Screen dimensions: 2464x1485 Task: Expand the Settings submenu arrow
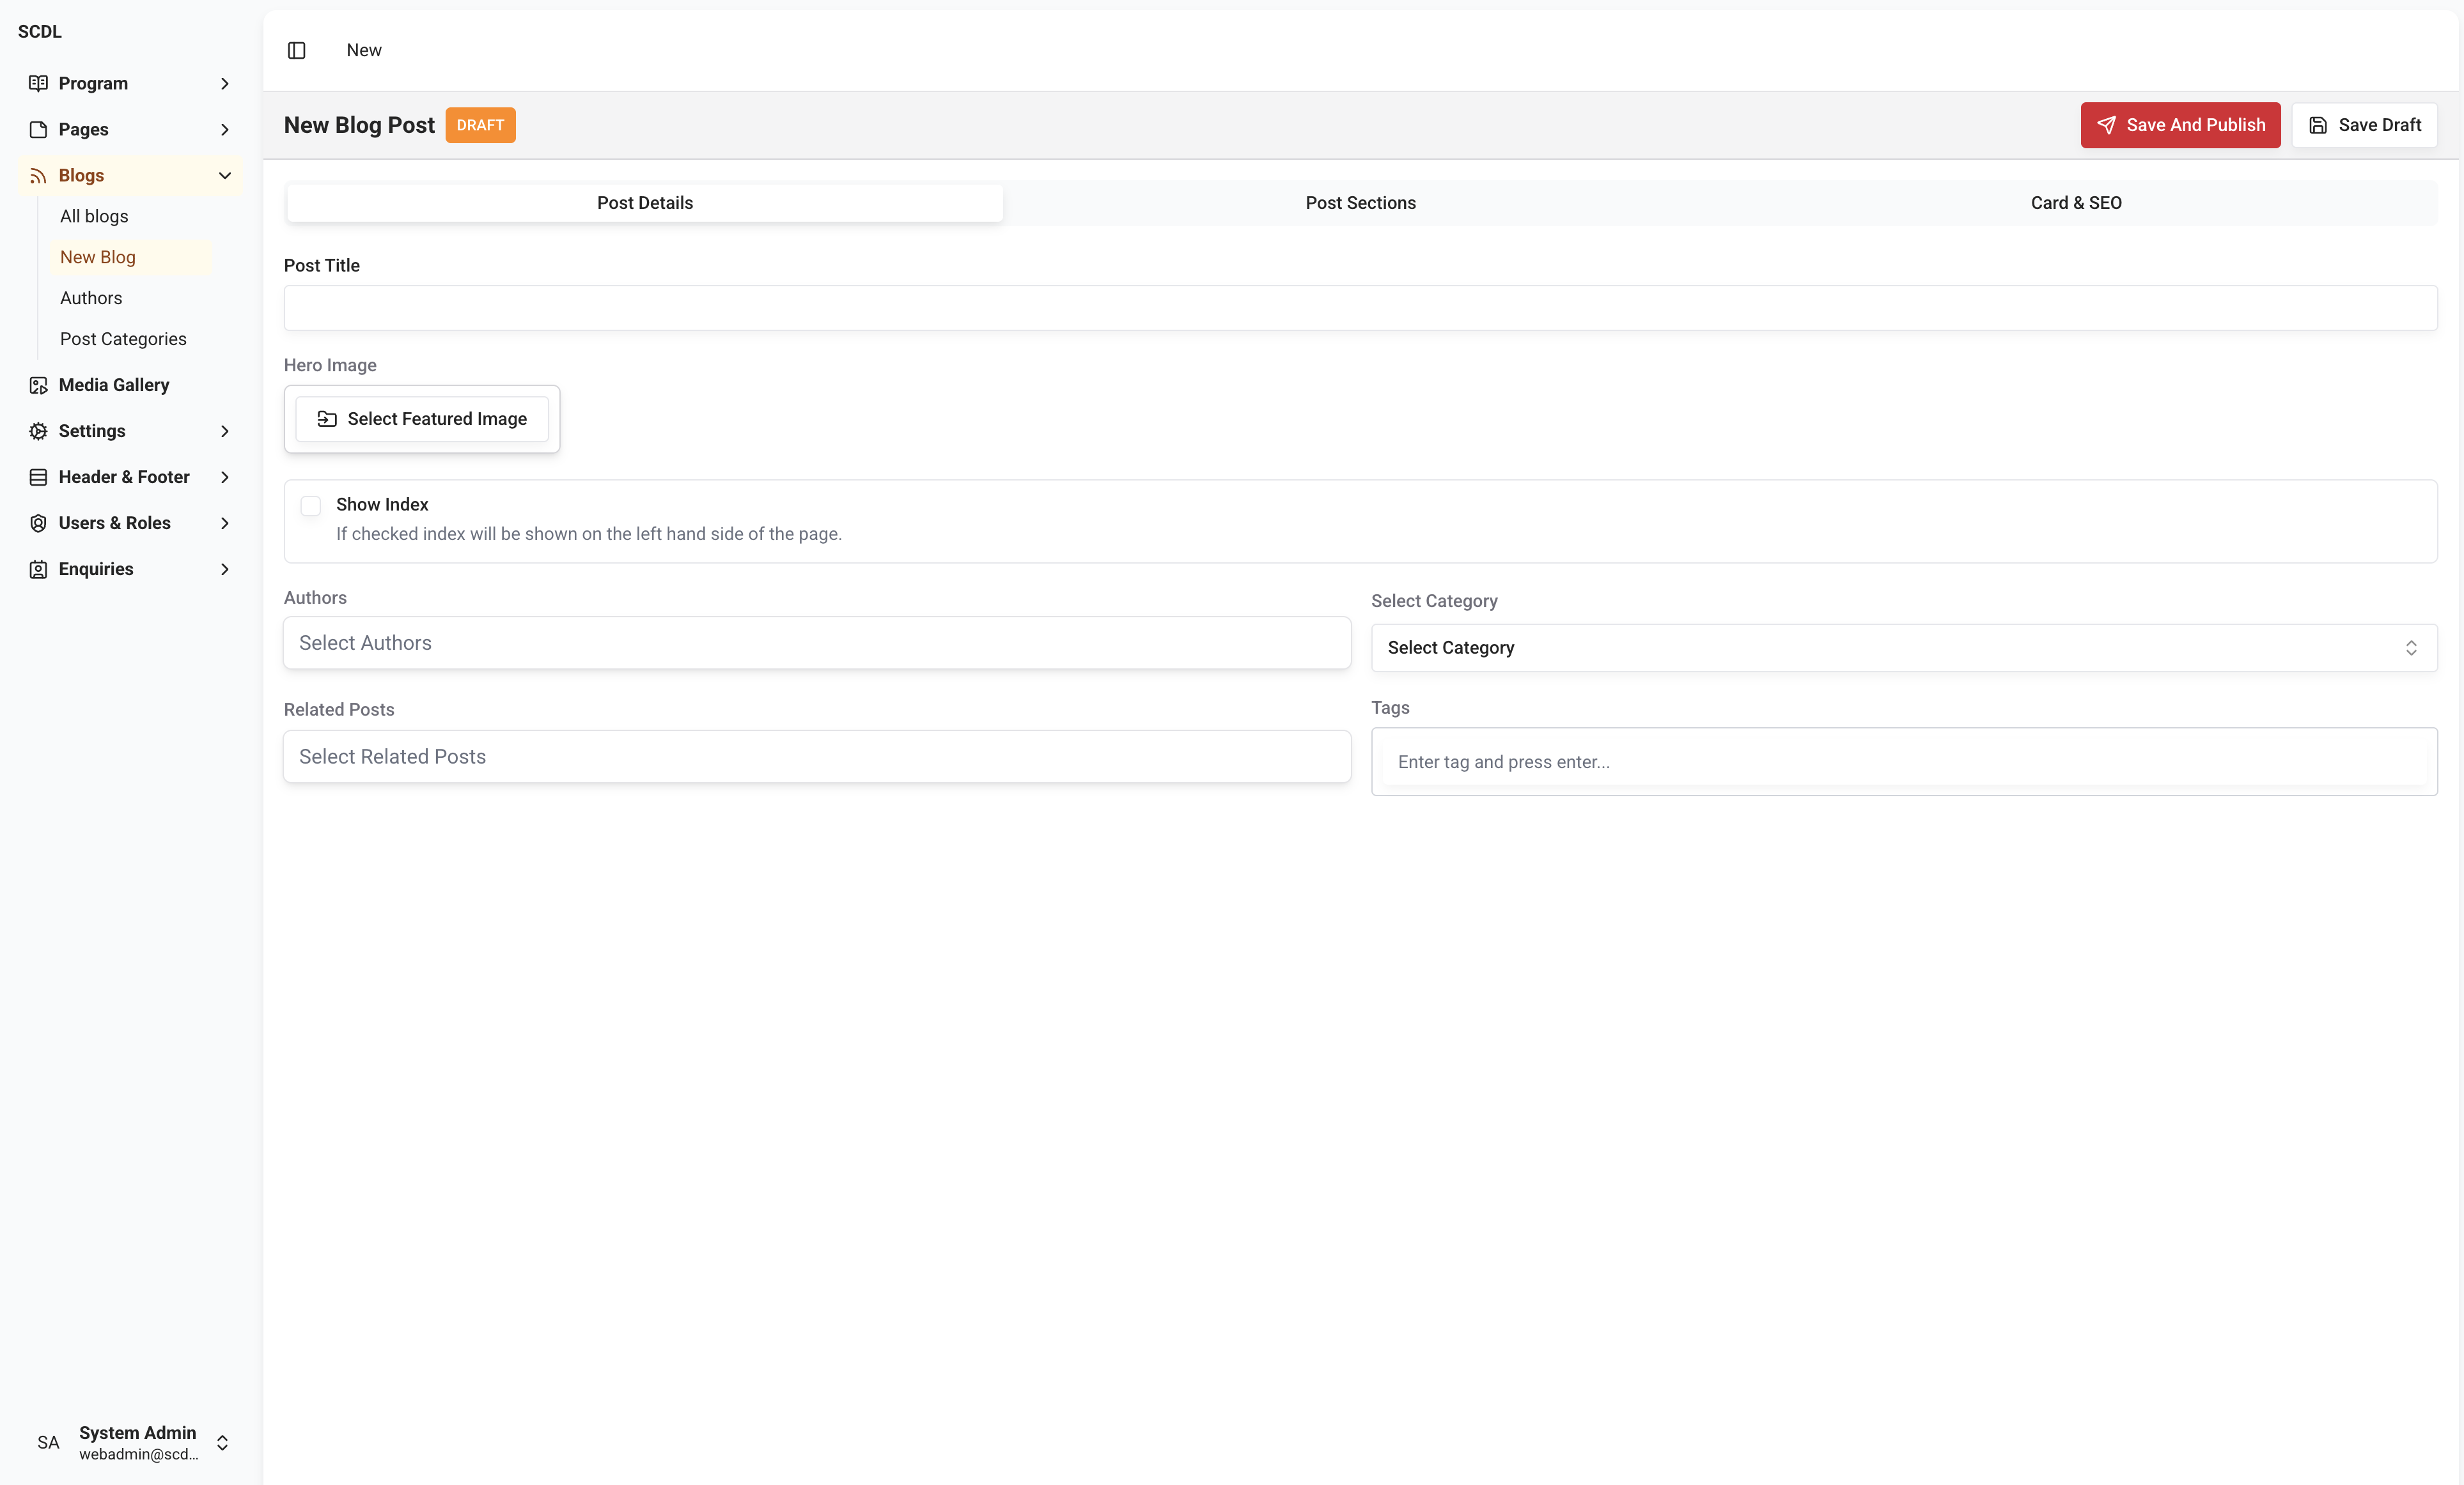tap(224, 431)
